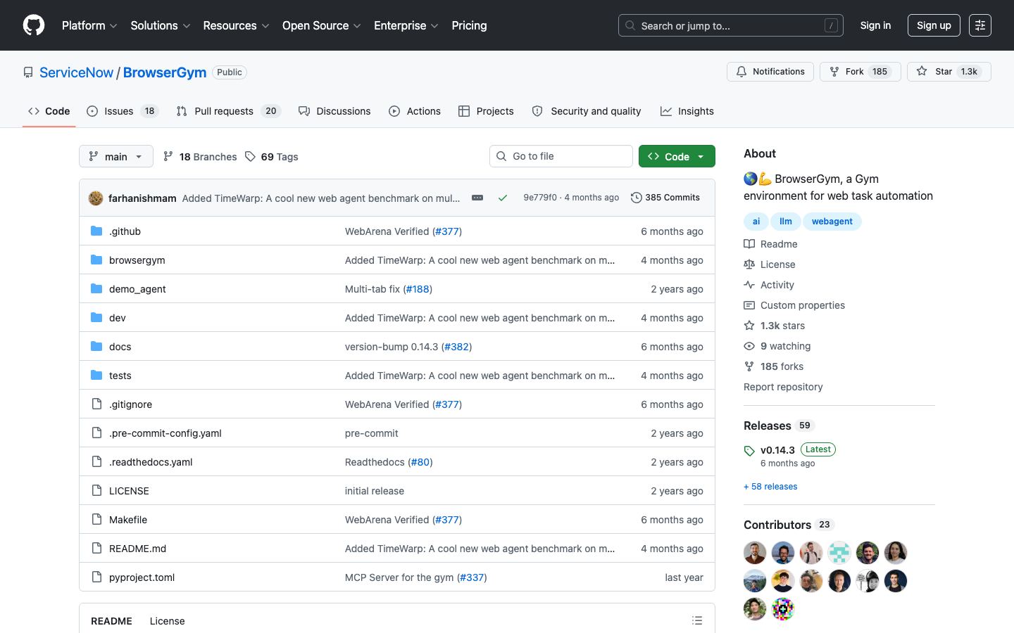Open Report repository link
Viewport: 1014px width, 633px height.
click(x=783, y=387)
